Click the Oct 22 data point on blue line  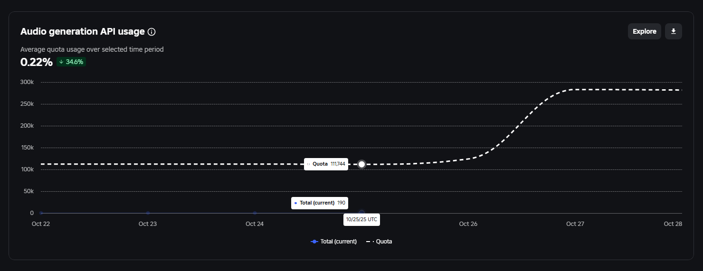pyautogui.click(x=41, y=213)
